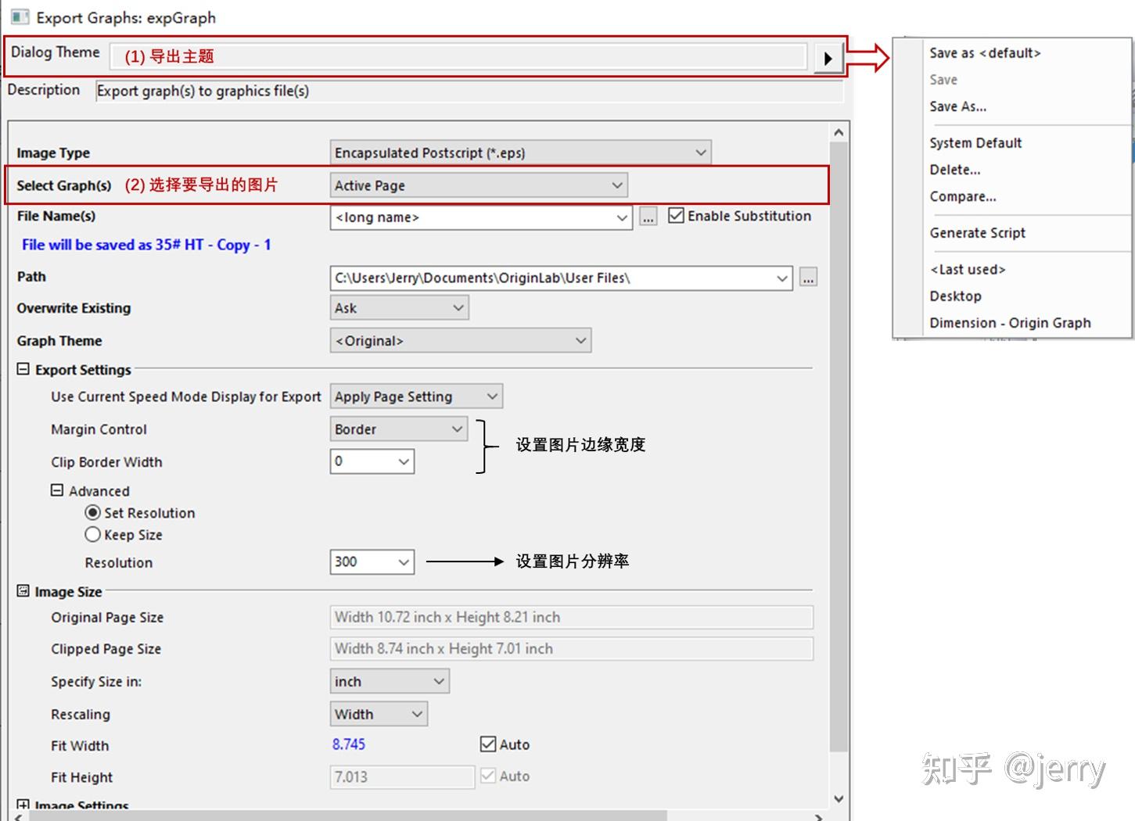The image size is (1135, 821).
Task: Click the browse button beside Path
Action: (x=808, y=278)
